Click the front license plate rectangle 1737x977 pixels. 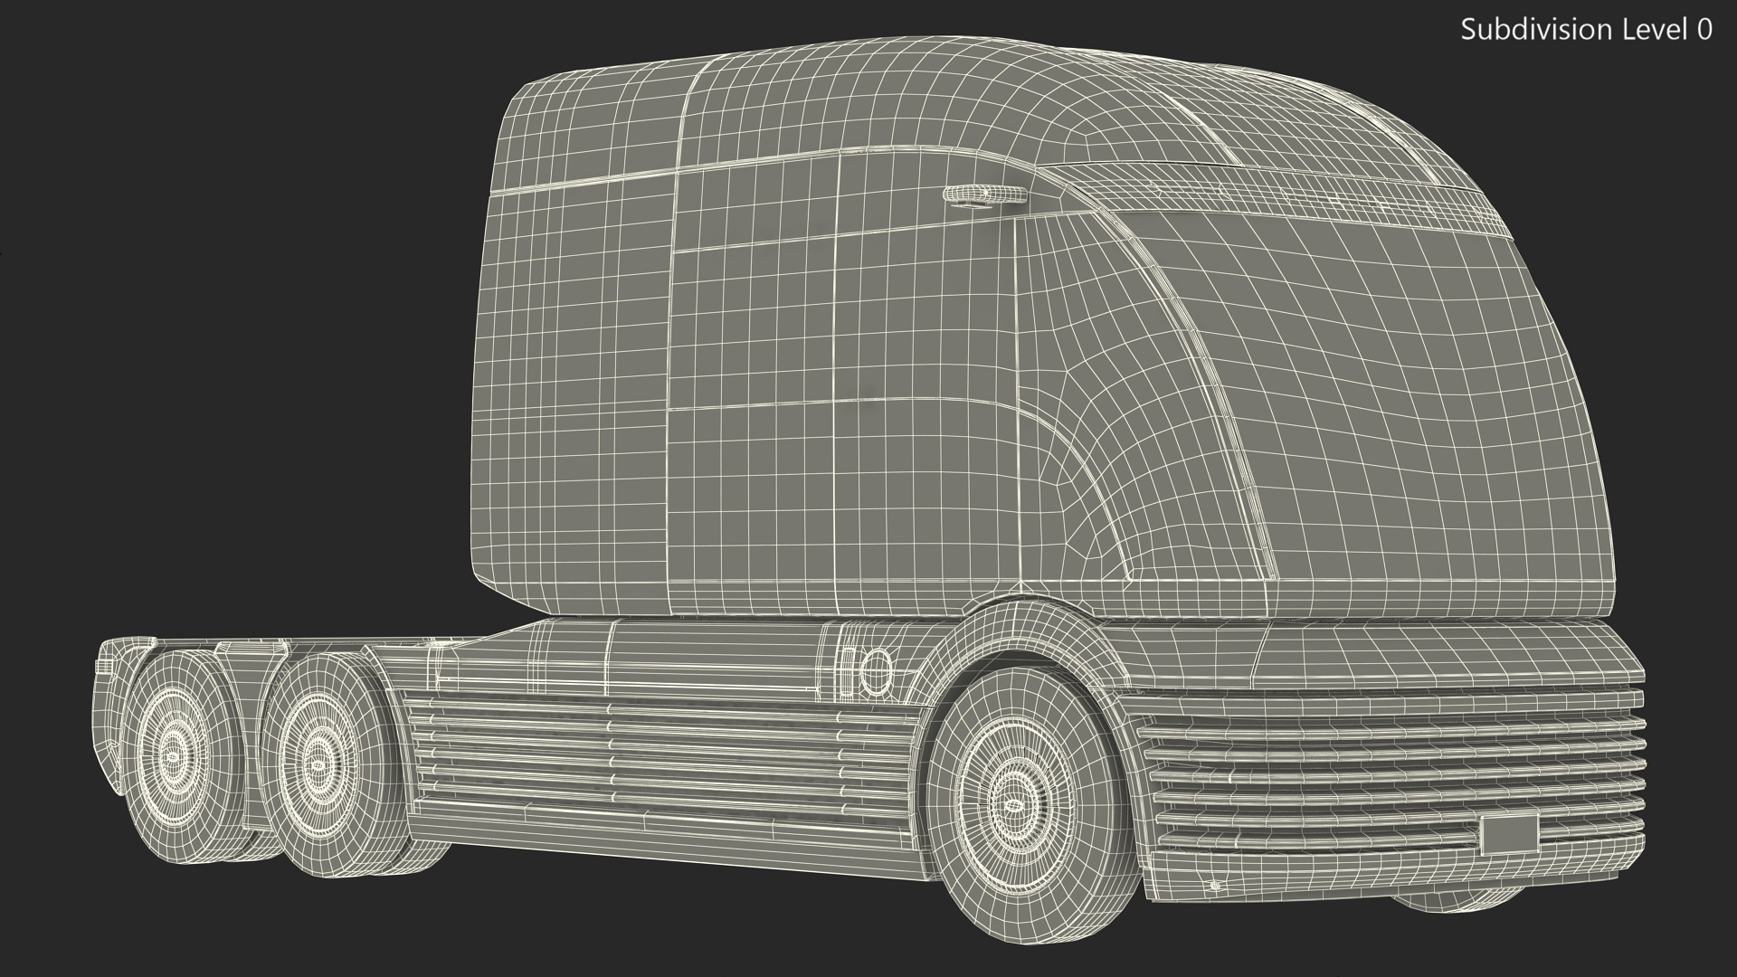click(x=1509, y=833)
